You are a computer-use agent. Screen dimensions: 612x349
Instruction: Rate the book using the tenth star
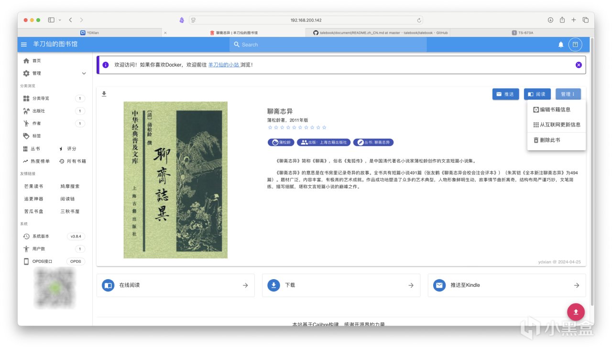(x=324, y=127)
